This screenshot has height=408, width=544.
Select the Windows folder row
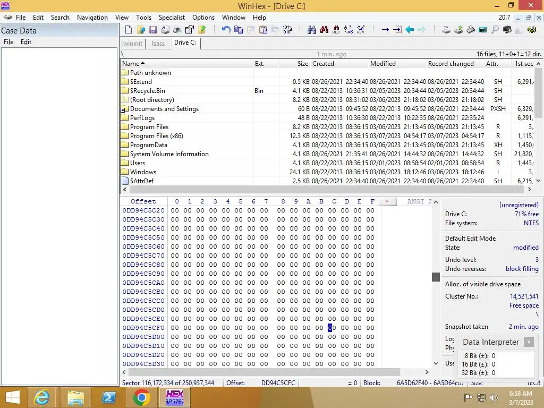point(327,172)
